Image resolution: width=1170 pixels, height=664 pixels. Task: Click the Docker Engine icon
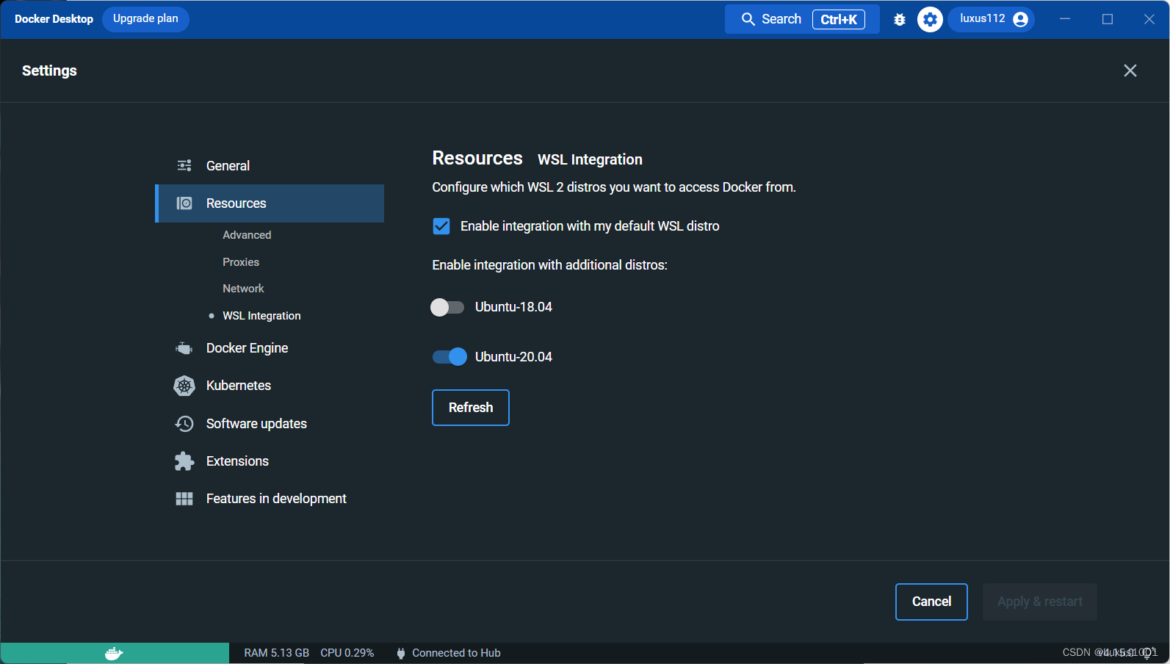(184, 348)
